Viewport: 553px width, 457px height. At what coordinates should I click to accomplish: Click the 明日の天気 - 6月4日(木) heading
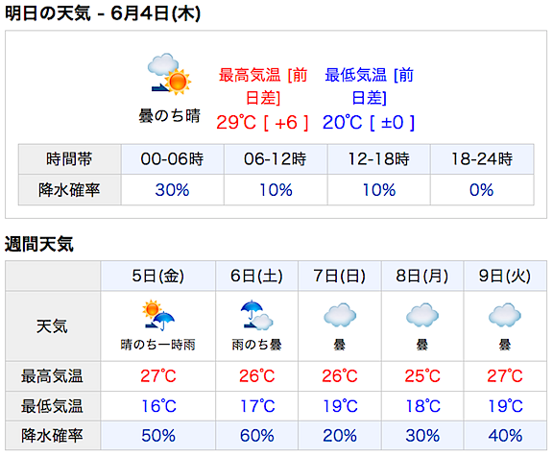click(103, 13)
